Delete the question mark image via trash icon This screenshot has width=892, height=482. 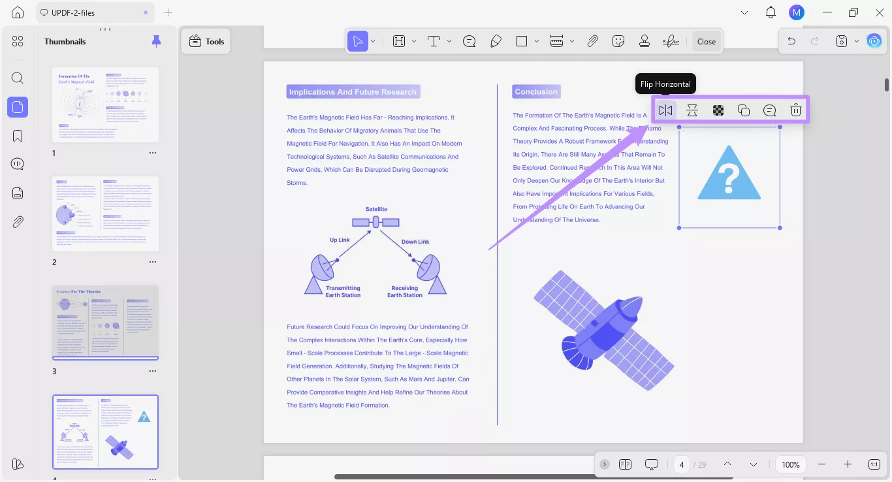pos(795,110)
